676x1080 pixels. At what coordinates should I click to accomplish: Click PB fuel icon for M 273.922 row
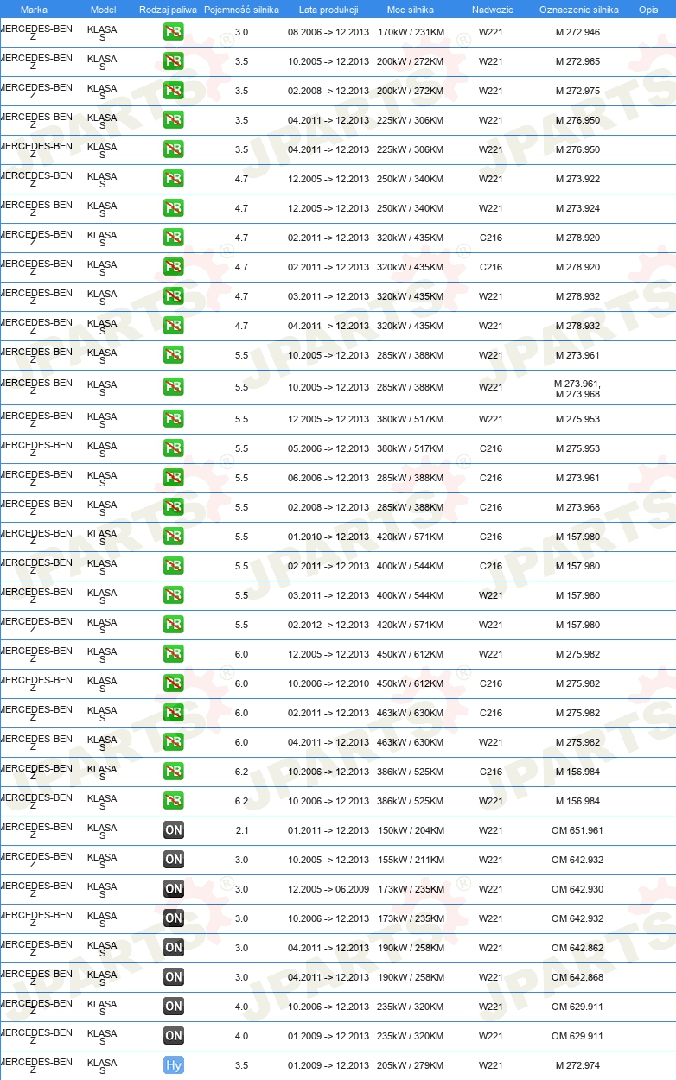[x=173, y=180]
